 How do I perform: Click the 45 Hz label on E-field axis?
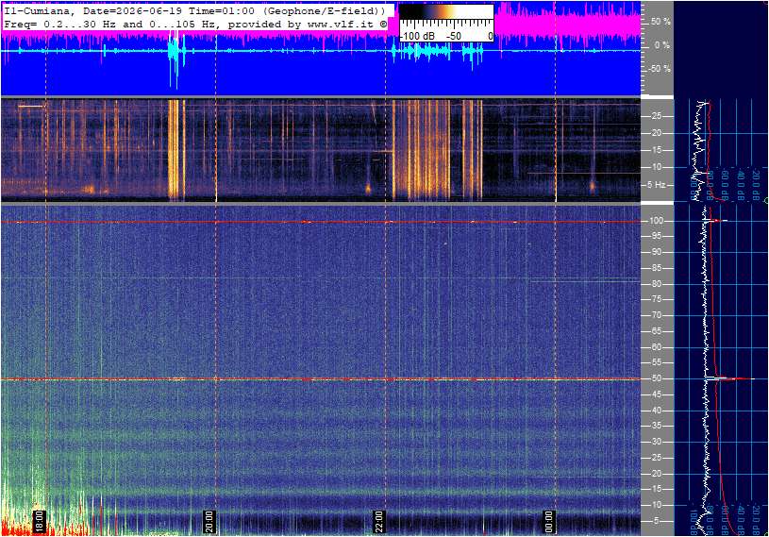tap(656, 394)
